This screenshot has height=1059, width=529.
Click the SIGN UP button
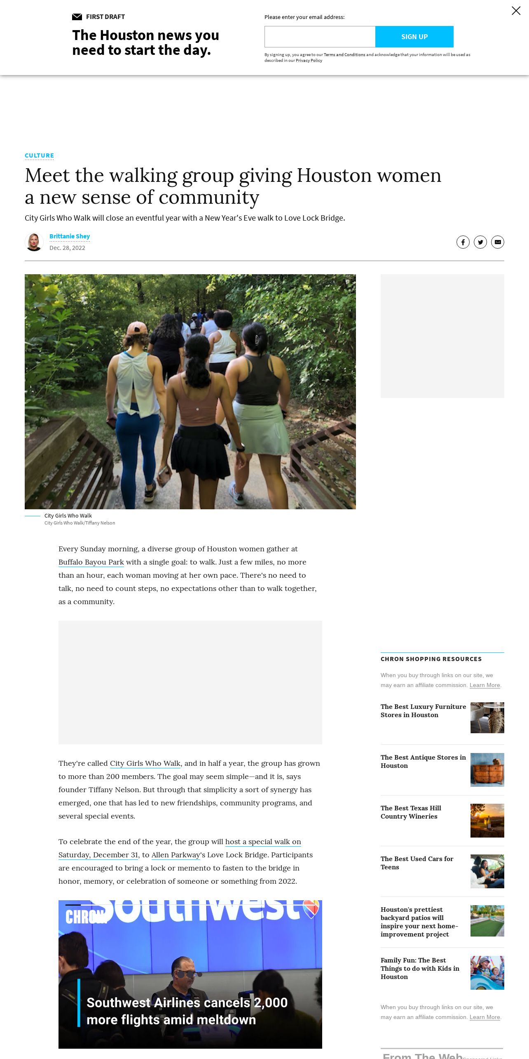pyautogui.click(x=414, y=37)
